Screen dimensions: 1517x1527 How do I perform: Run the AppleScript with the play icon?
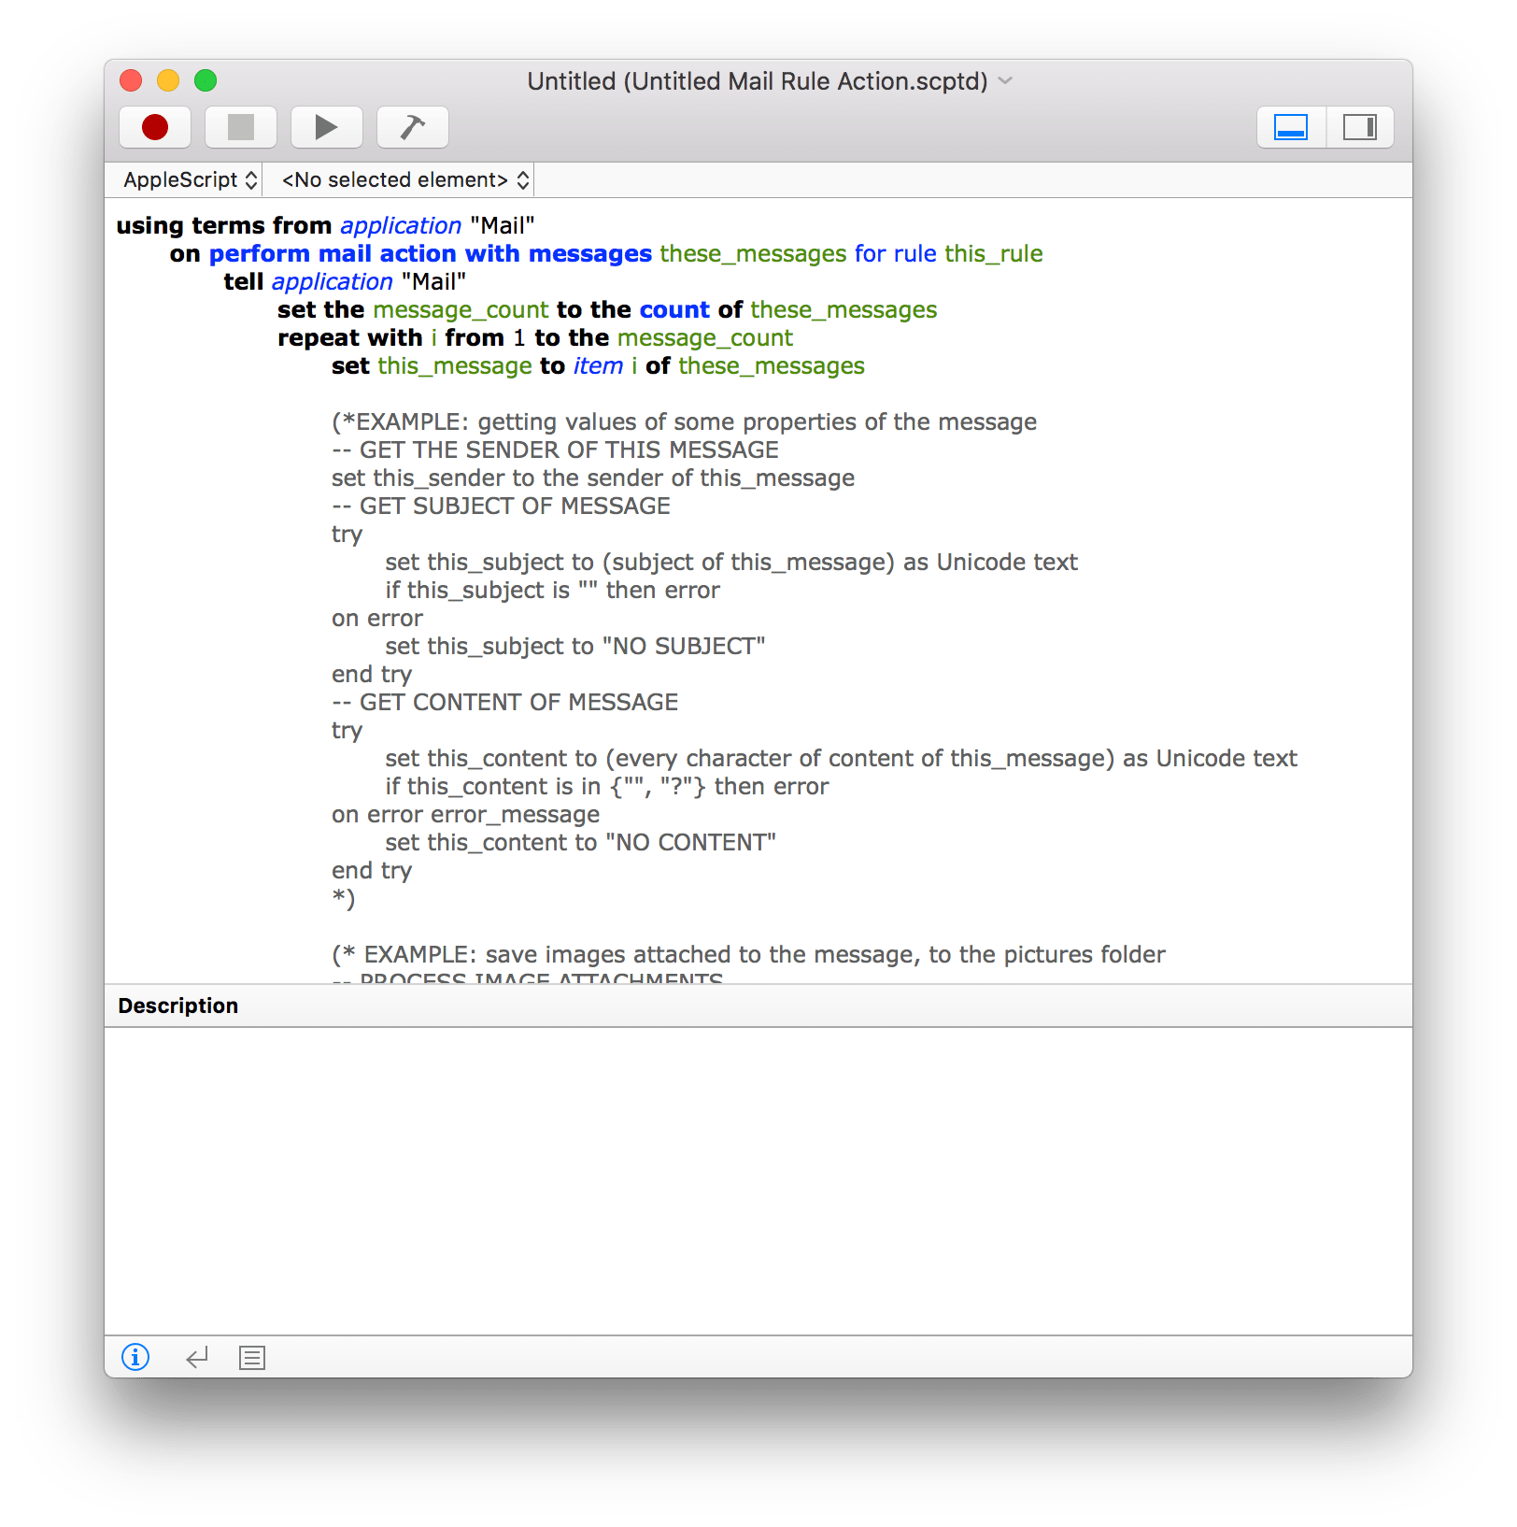[326, 127]
